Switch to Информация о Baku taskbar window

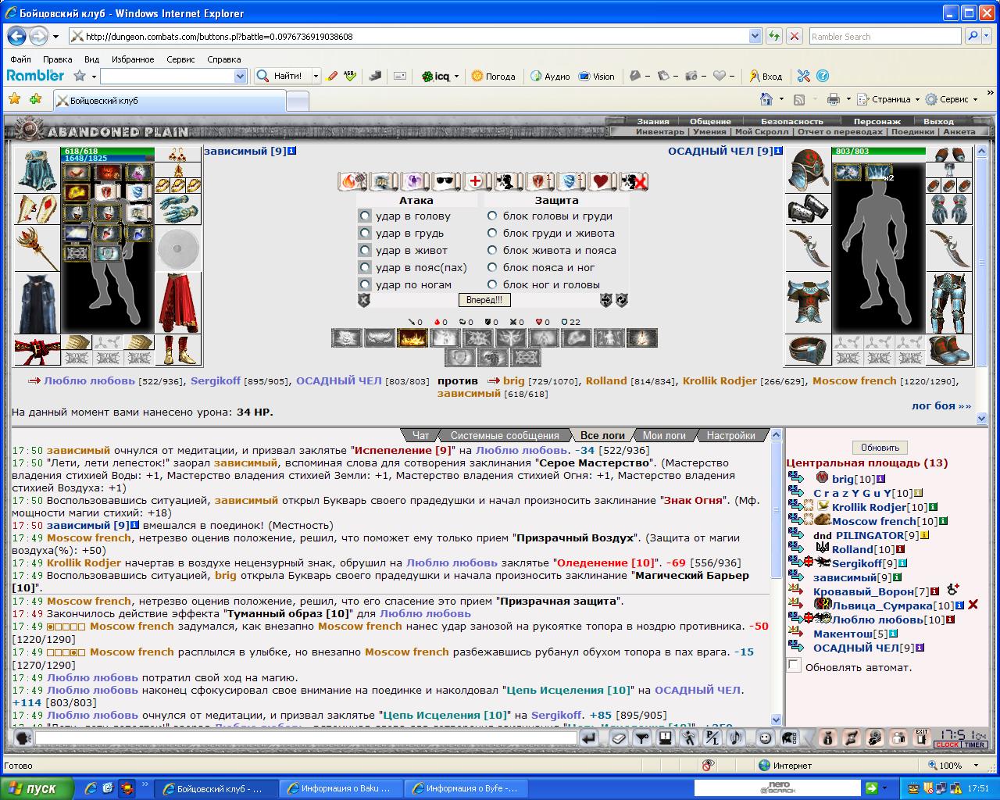[x=340, y=788]
